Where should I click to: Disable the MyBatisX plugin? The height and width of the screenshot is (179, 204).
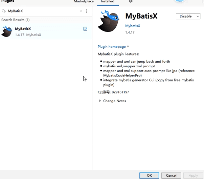pos(185,16)
